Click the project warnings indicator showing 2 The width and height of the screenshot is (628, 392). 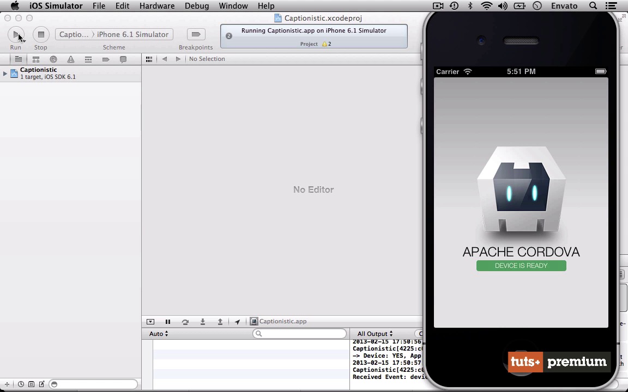327,44
